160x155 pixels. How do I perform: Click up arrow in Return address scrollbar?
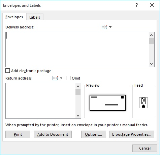[x=78, y=86]
